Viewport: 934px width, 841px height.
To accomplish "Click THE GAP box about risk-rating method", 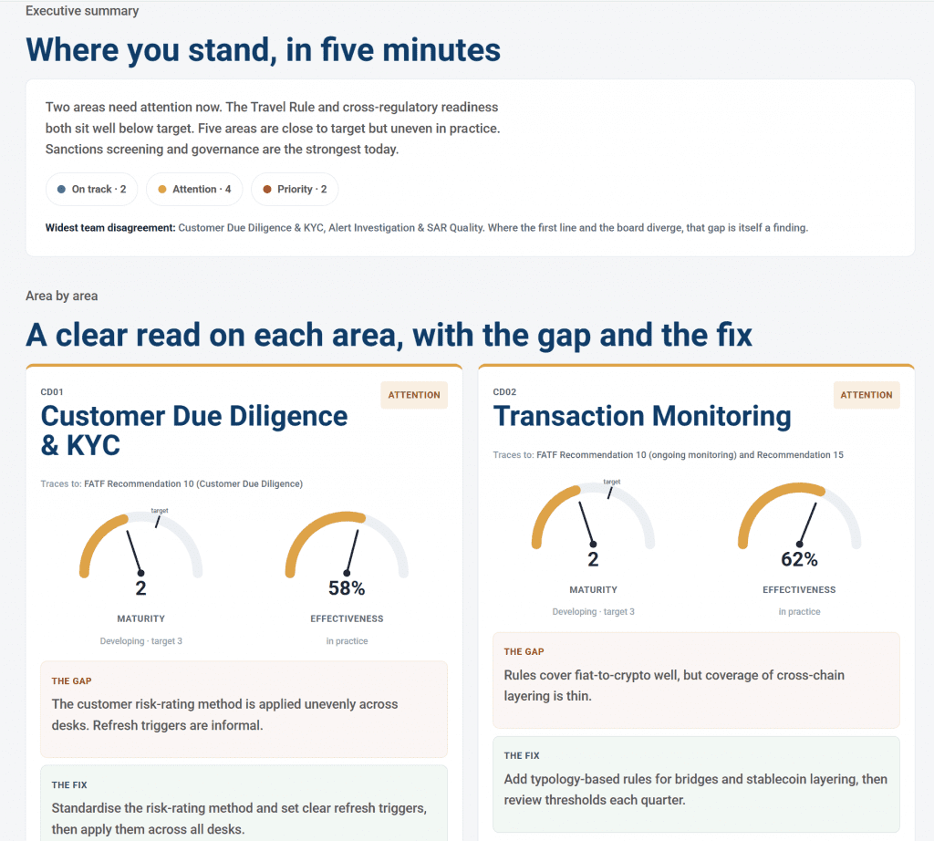I will coord(244,710).
